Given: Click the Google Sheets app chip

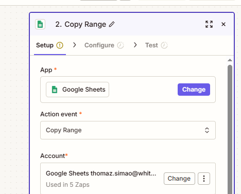Looking at the screenshot, I should click(77, 90).
